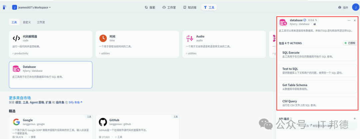Click the Google logo icon
This screenshot has height=139, width=360.
[x=16, y=122]
